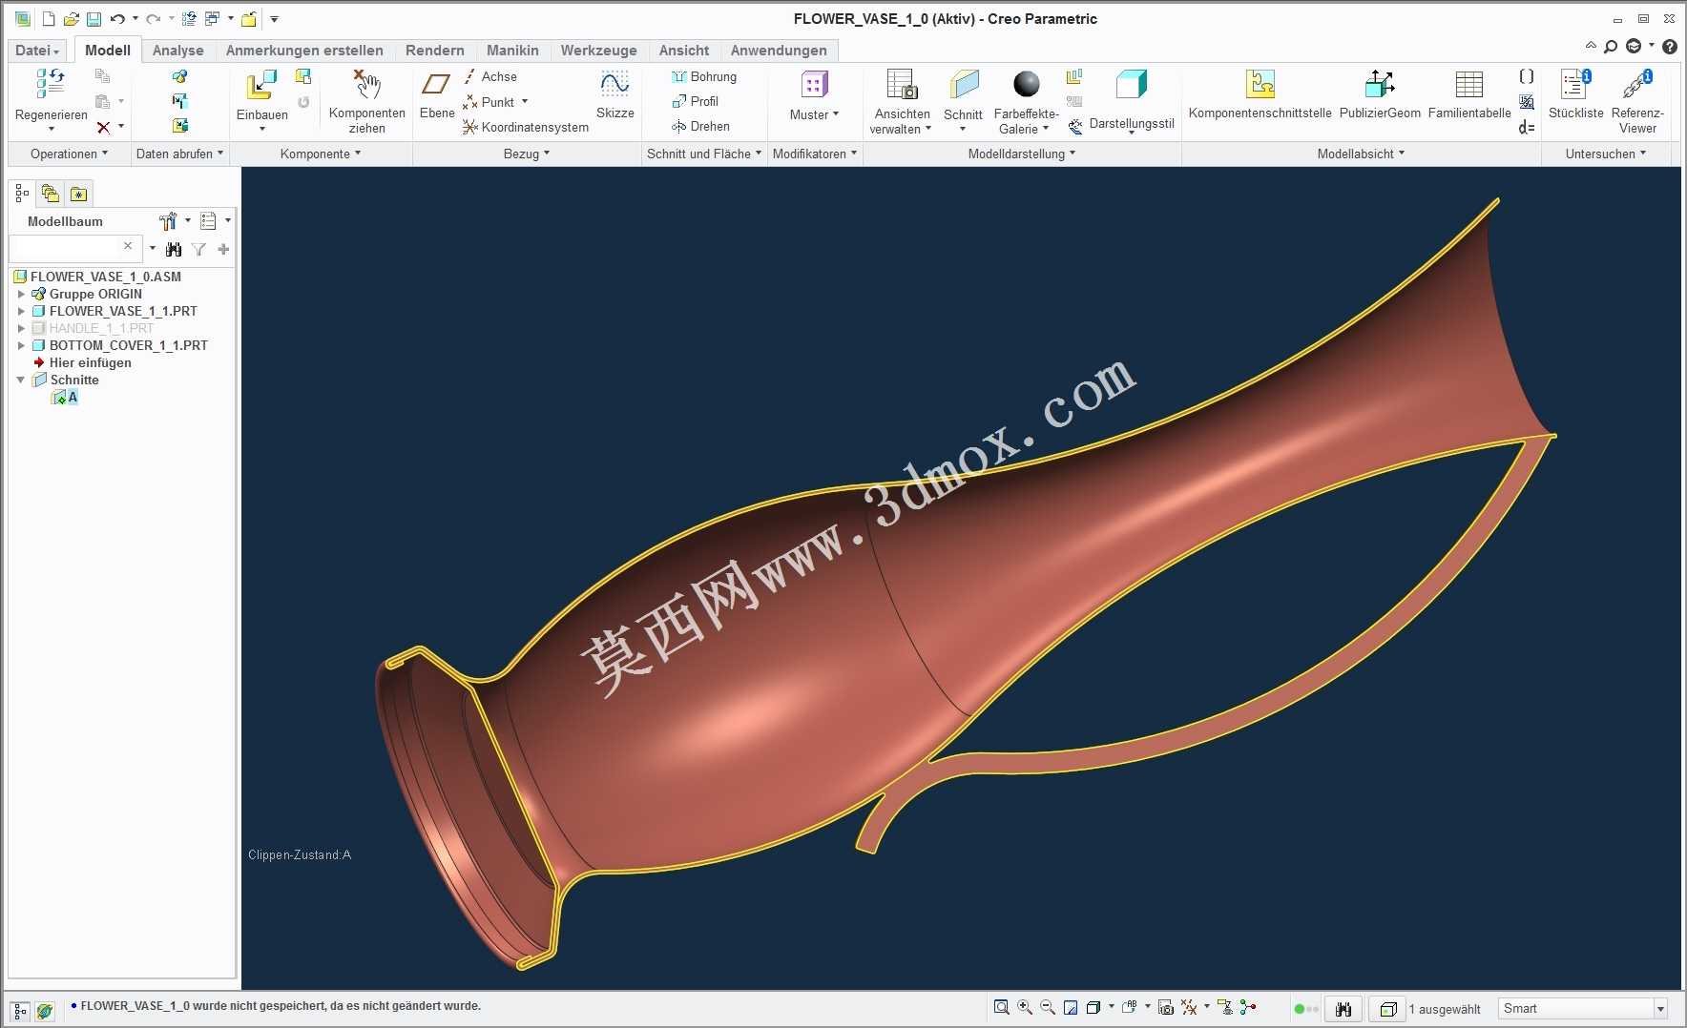This screenshot has width=1687, height=1028.
Task: Toggle the model tree filter funnel
Action: [x=198, y=249]
